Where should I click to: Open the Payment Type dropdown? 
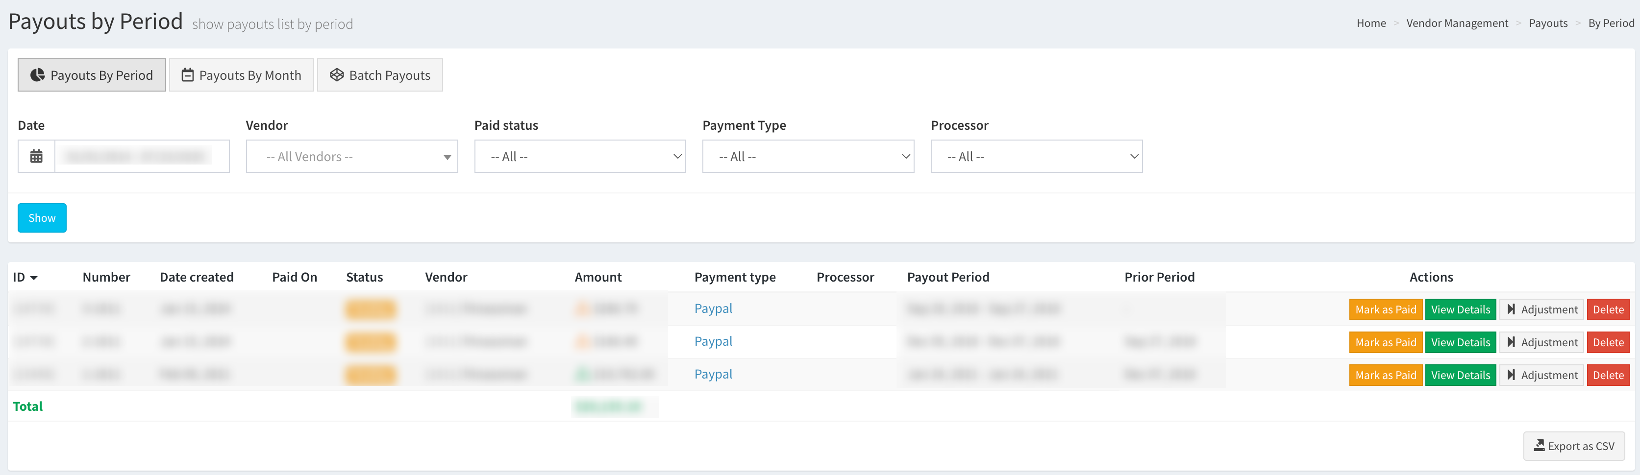[807, 156]
